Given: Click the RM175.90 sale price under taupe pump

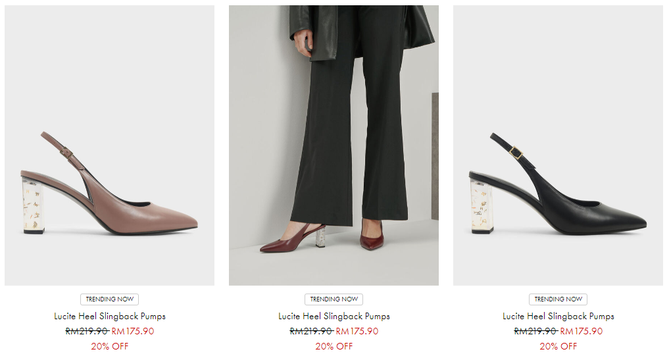Looking at the screenshot, I should point(133,332).
